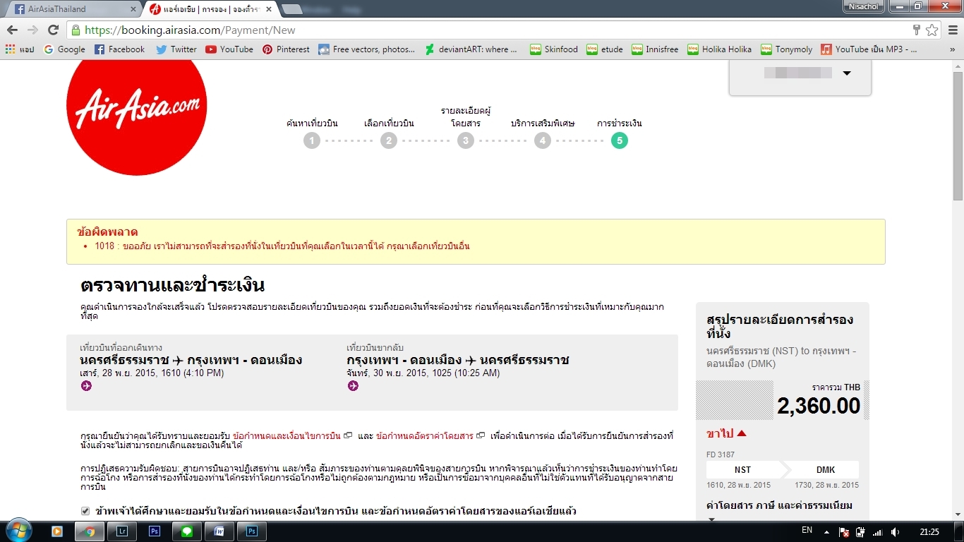Click the departure flight purple plane icon

point(86,386)
